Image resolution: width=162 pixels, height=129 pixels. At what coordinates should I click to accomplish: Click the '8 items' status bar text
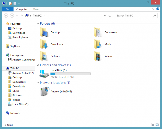coord(9,125)
